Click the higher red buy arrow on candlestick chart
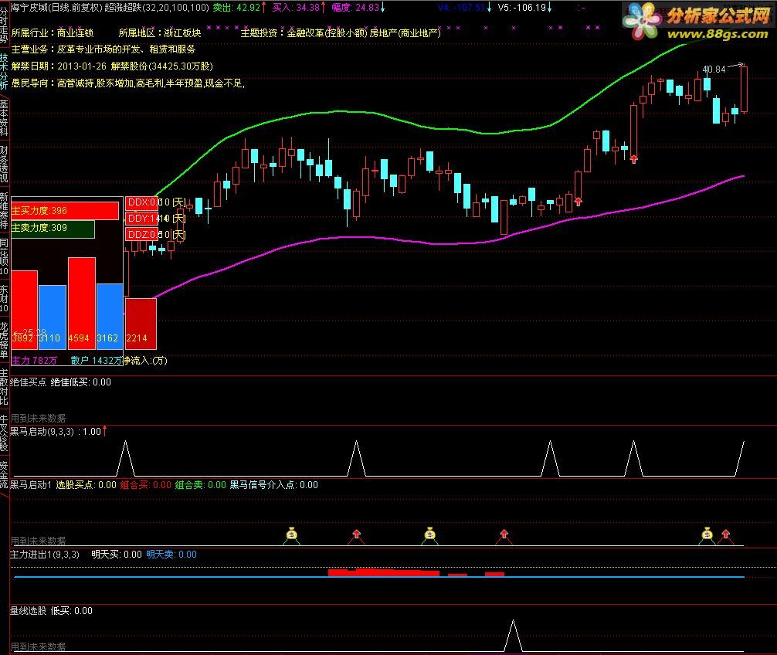Screen dimensions: 777x655 coord(634,159)
